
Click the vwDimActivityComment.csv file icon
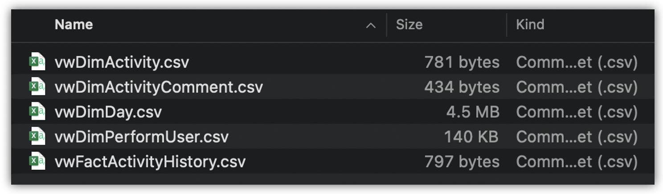tap(37, 87)
